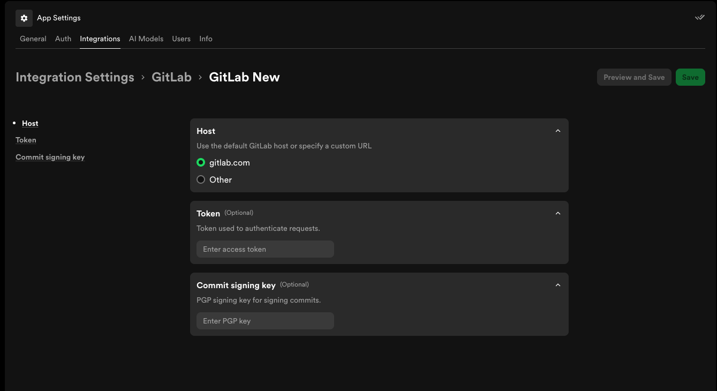Collapse the Token section chevron
The width and height of the screenshot is (717, 391).
pos(558,213)
